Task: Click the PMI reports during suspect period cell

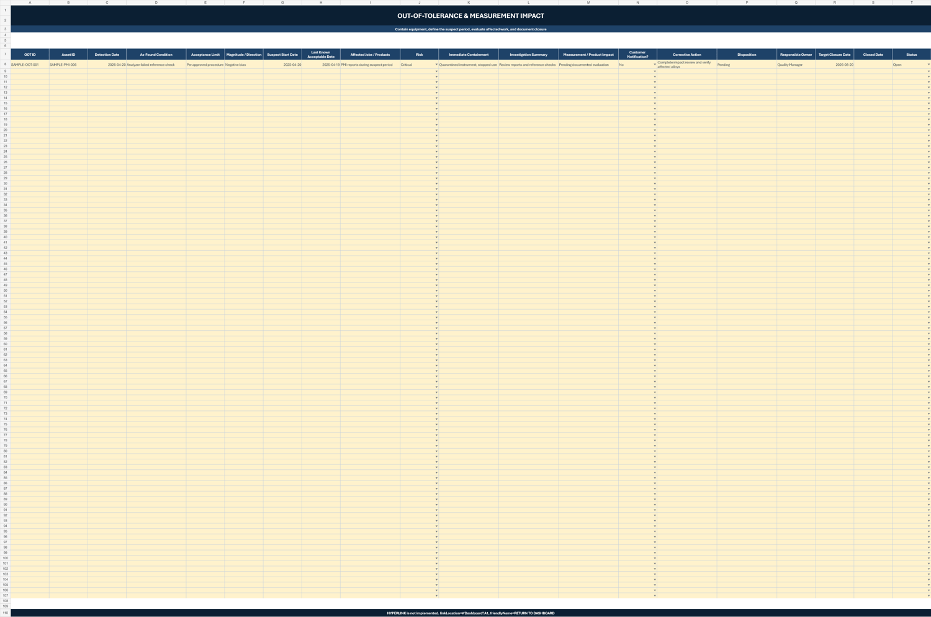Action: (x=370, y=65)
